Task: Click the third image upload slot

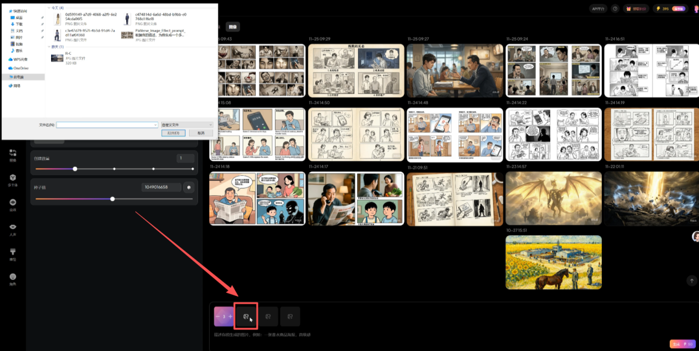Action: coord(290,316)
